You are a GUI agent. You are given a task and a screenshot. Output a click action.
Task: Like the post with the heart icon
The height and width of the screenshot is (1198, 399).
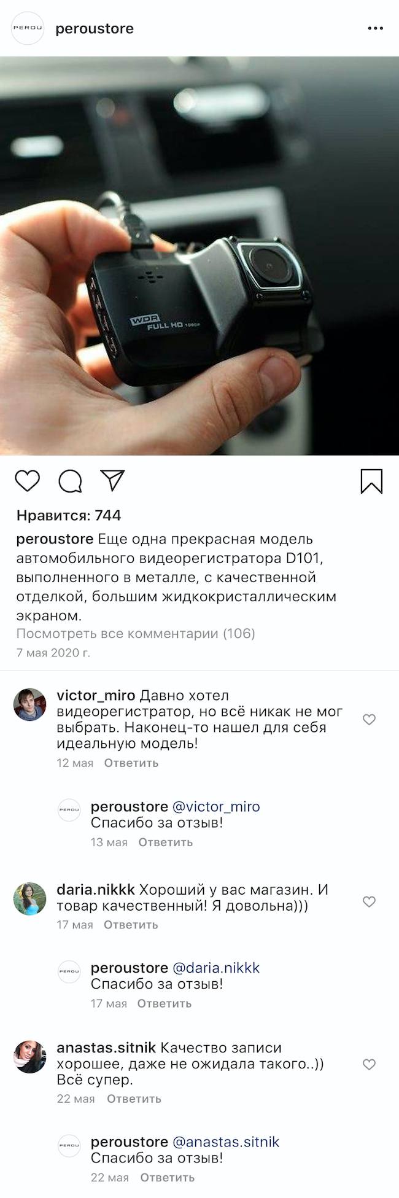(27, 481)
